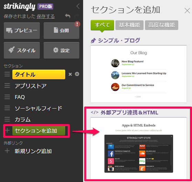
Task: Open settings gear for タイトル section
Action: point(77,74)
